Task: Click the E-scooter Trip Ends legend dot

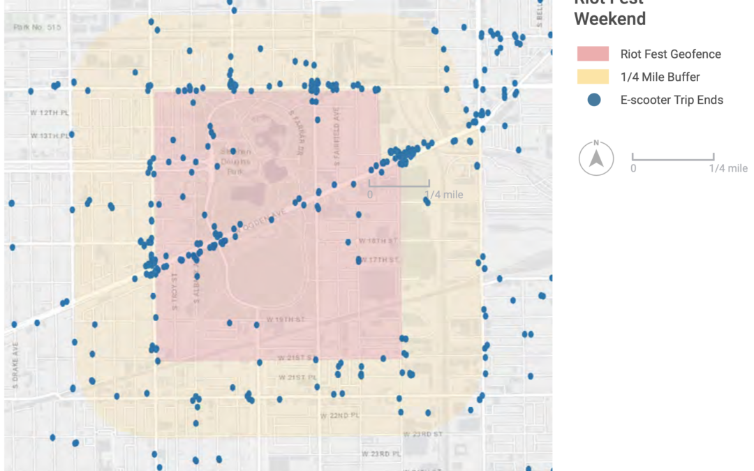Action: click(x=594, y=100)
